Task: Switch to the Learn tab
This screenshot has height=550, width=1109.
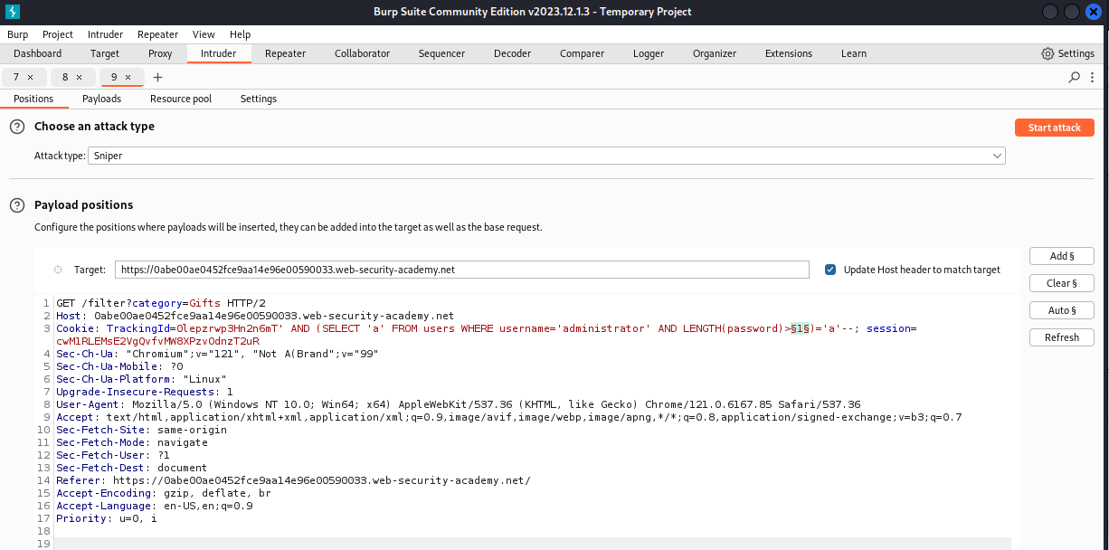Action: 854,53
